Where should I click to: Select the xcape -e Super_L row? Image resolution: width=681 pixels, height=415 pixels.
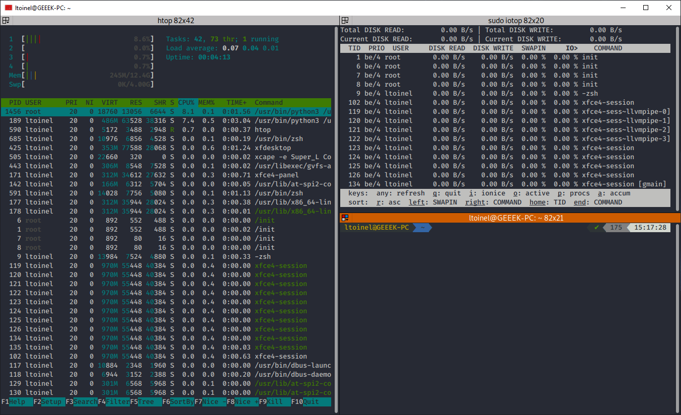click(166, 157)
